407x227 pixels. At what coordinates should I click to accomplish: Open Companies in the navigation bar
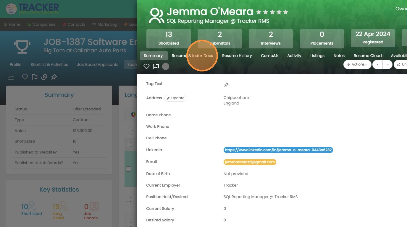(41, 24)
